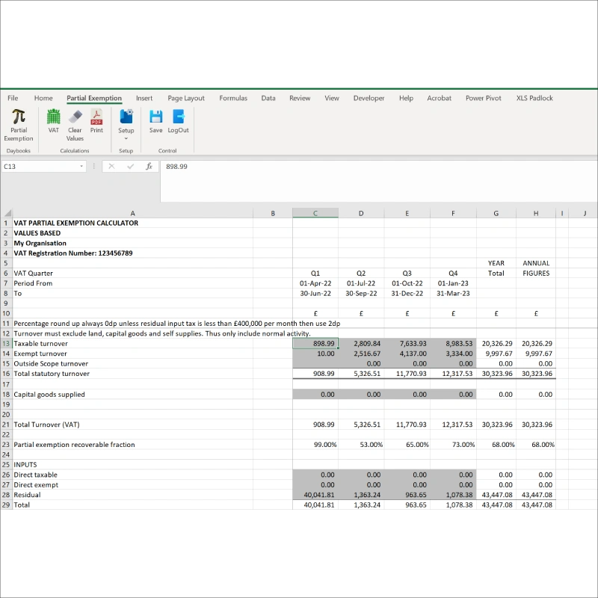598x598 pixels.
Task: Save using the floppy disk icon
Action: click(x=155, y=117)
